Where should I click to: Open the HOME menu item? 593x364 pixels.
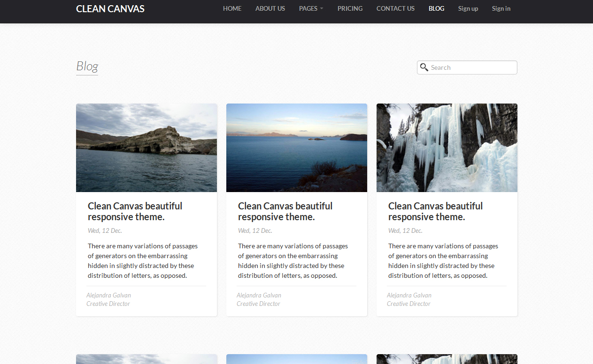click(x=232, y=8)
